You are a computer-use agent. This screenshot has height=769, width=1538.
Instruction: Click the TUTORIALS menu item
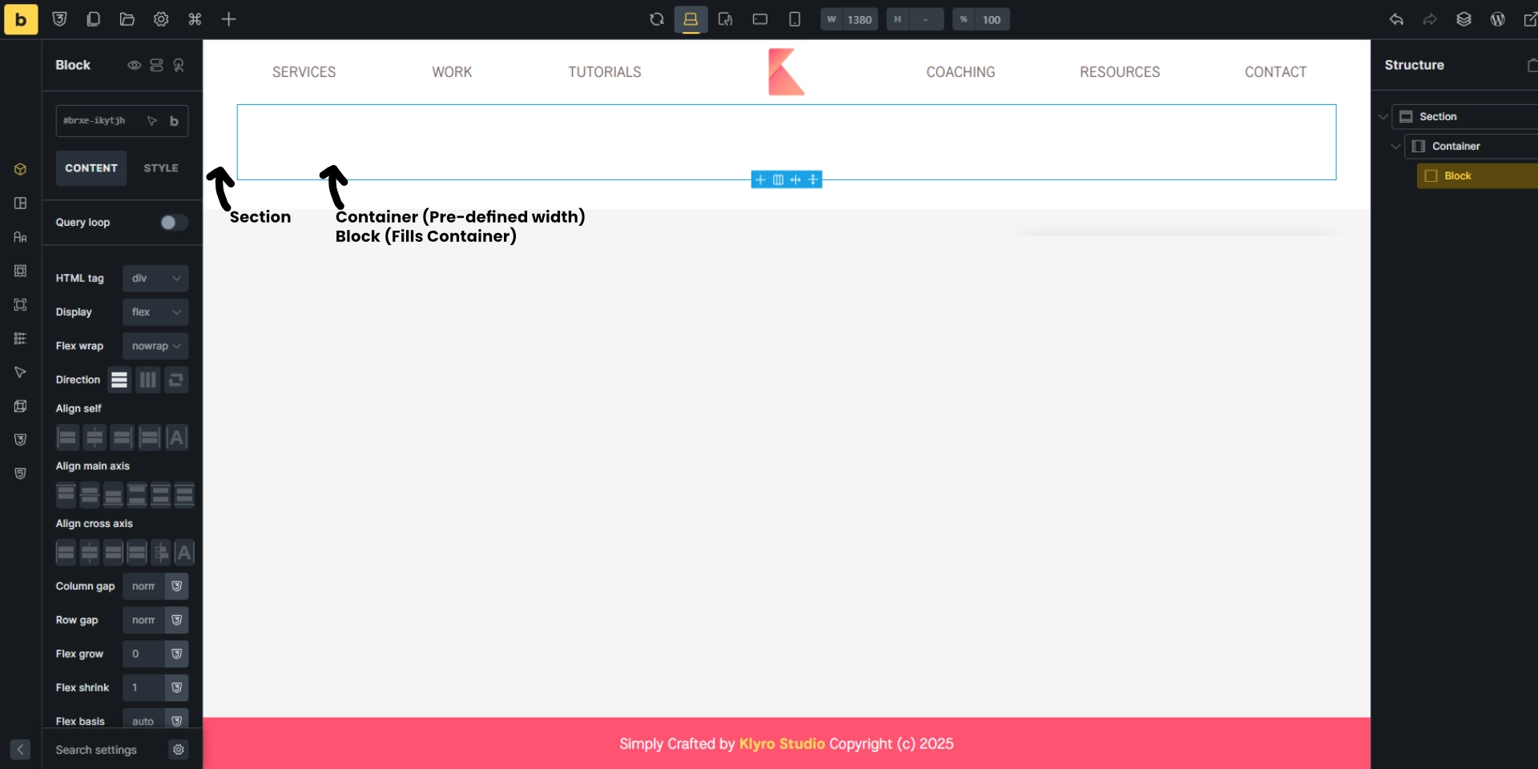coord(605,72)
